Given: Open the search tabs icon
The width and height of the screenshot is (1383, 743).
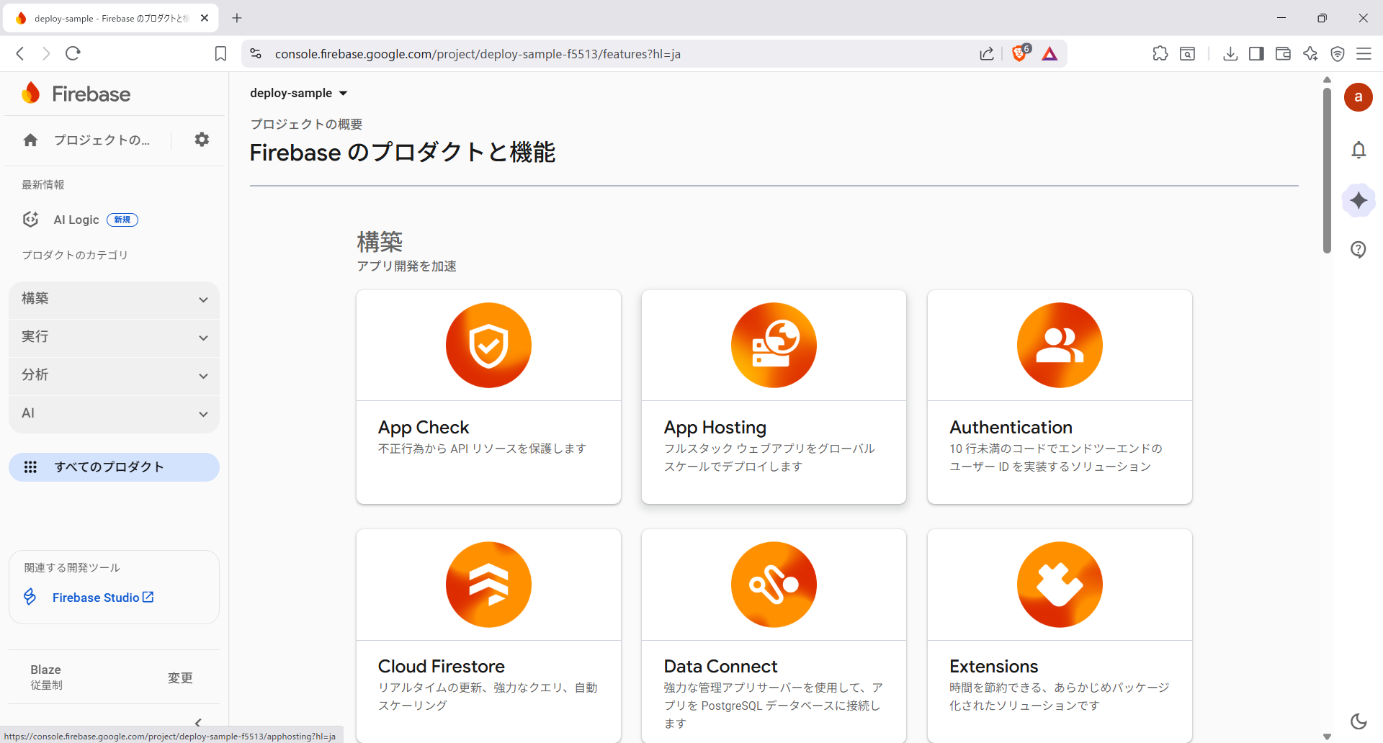Looking at the screenshot, I should pyautogui.click(x=1187, y=54).
